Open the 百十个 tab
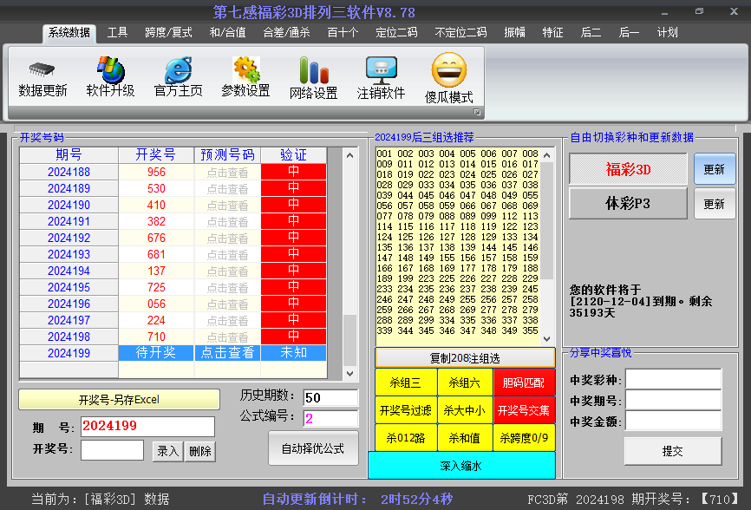751x510 pixels. (343, 33)
